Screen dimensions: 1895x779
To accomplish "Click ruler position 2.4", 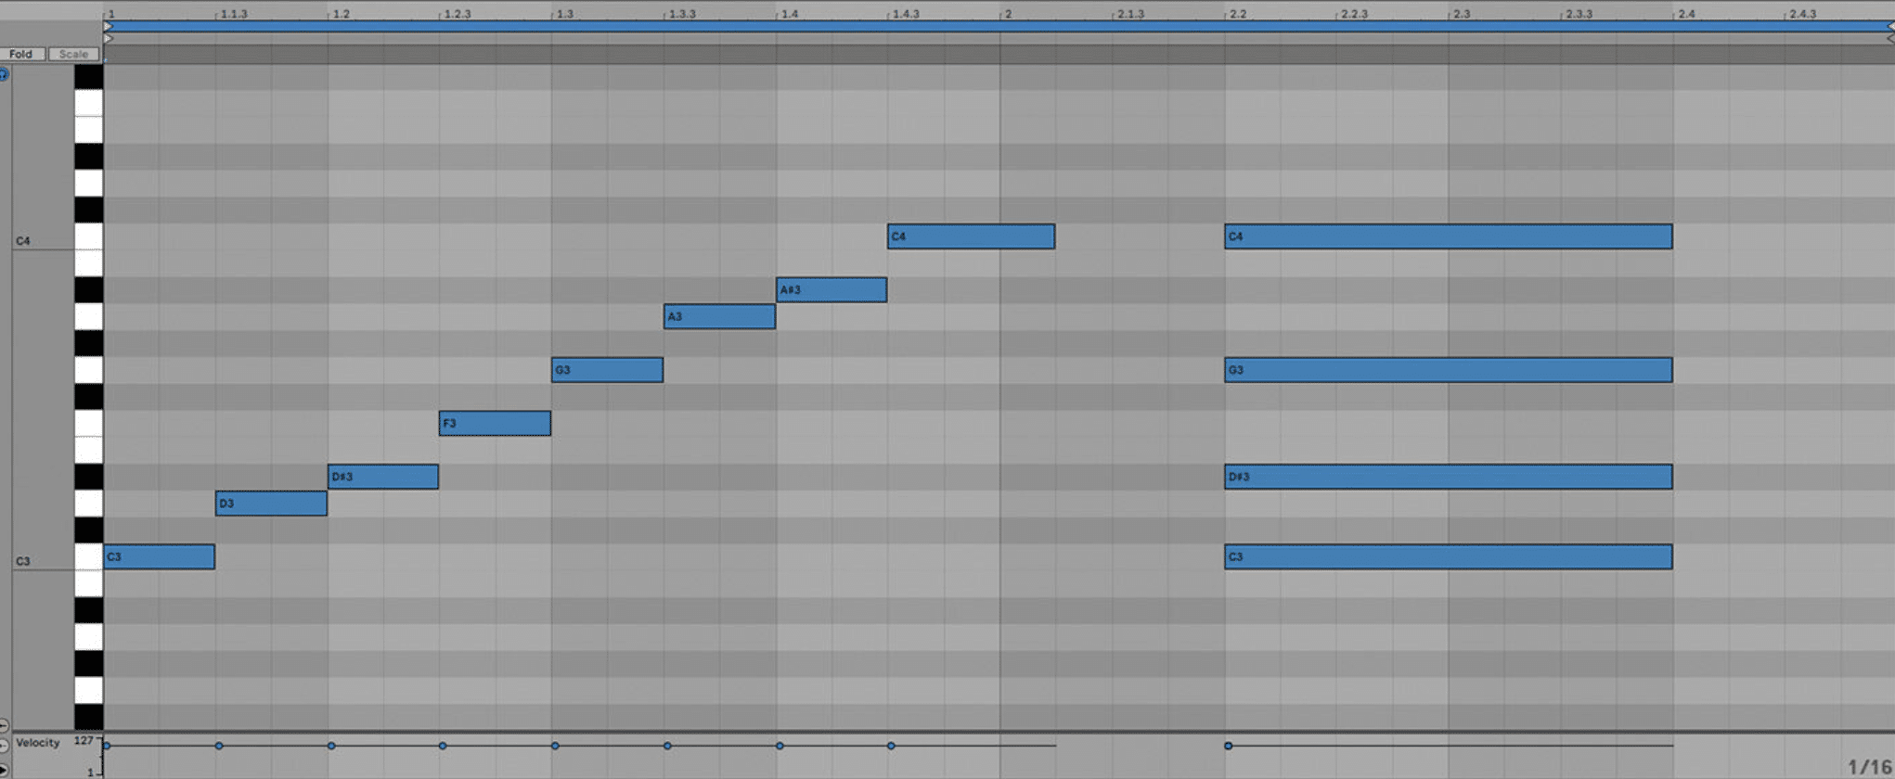I will coord(1686,14).
